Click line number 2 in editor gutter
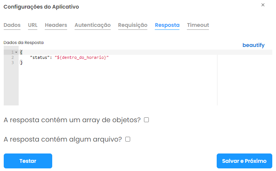This screenshot has height=171, width=276. click(13, 58)
